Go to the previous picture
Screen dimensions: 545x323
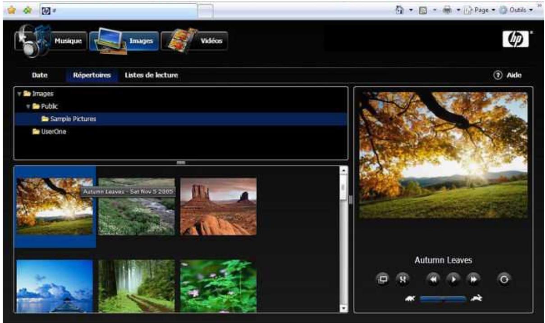tap(432, 279)
